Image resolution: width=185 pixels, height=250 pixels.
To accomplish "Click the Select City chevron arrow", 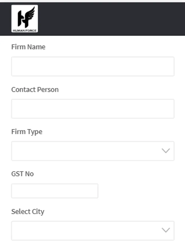I will (166, 230).
